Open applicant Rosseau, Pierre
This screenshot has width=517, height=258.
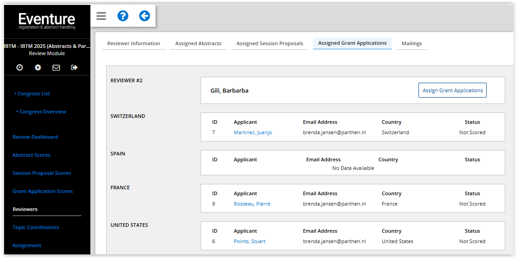coord(252,204)
